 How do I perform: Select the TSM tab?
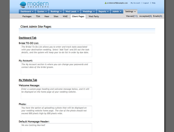(x=38, y=16)
